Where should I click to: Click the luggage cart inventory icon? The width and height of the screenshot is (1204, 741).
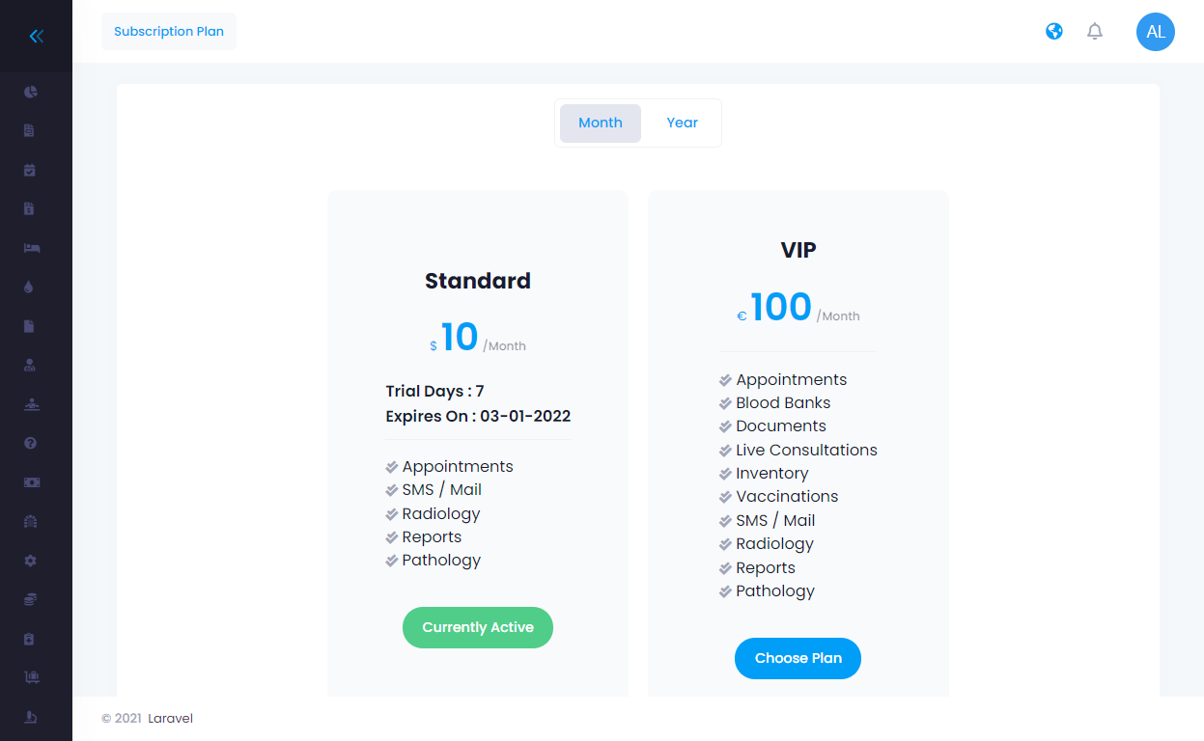tap(31, 677)
